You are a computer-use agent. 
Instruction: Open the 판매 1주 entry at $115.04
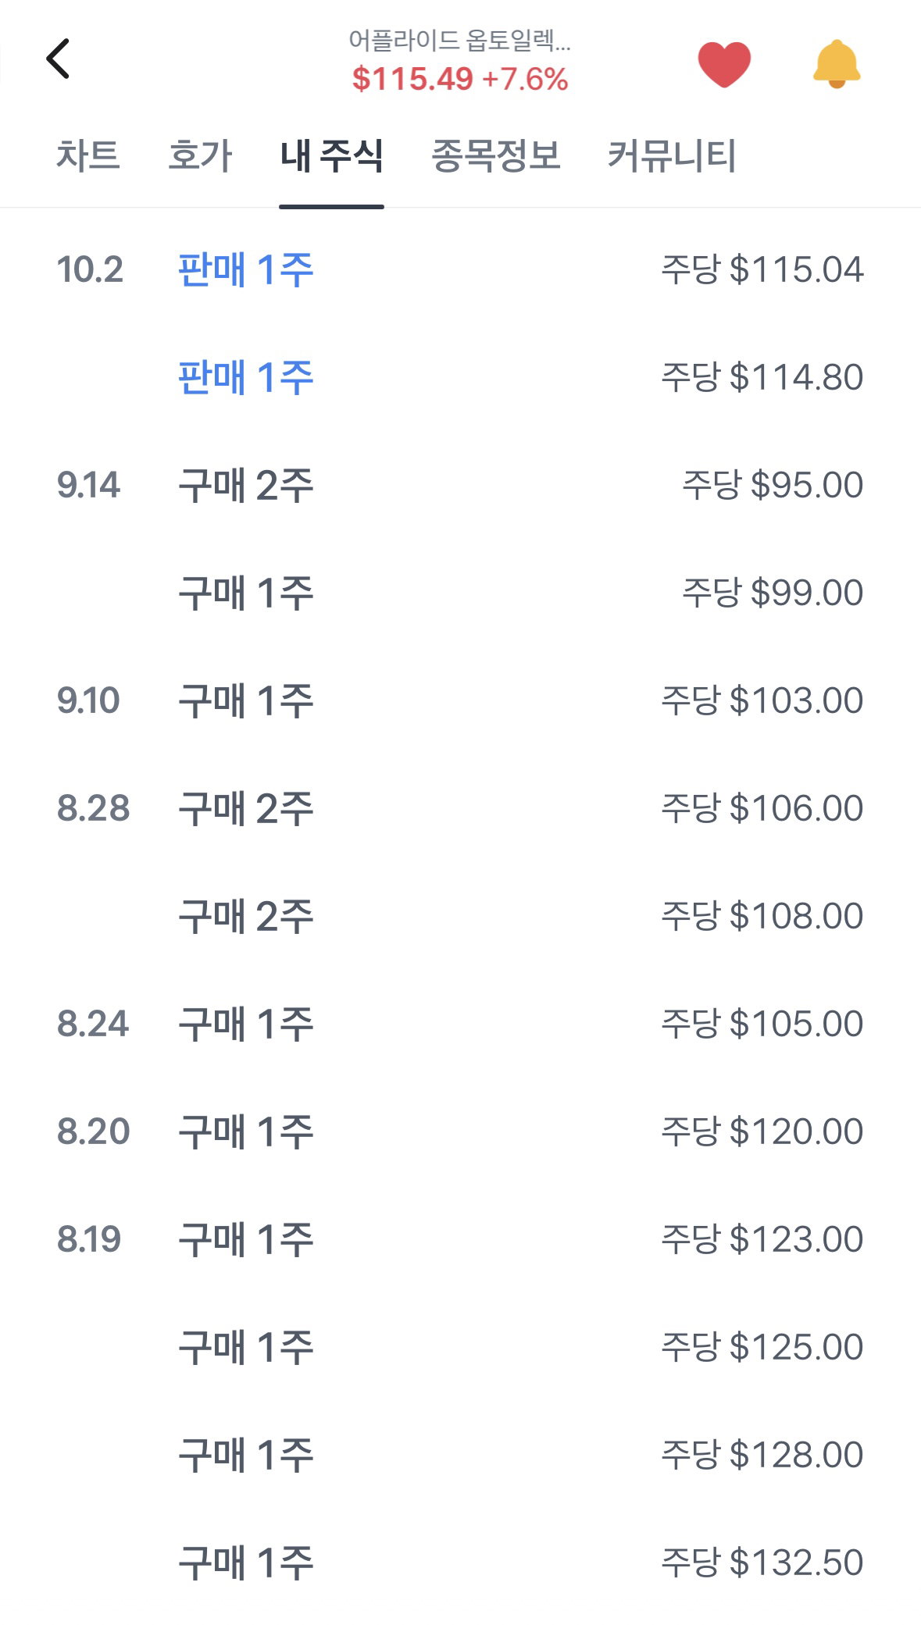460,269
